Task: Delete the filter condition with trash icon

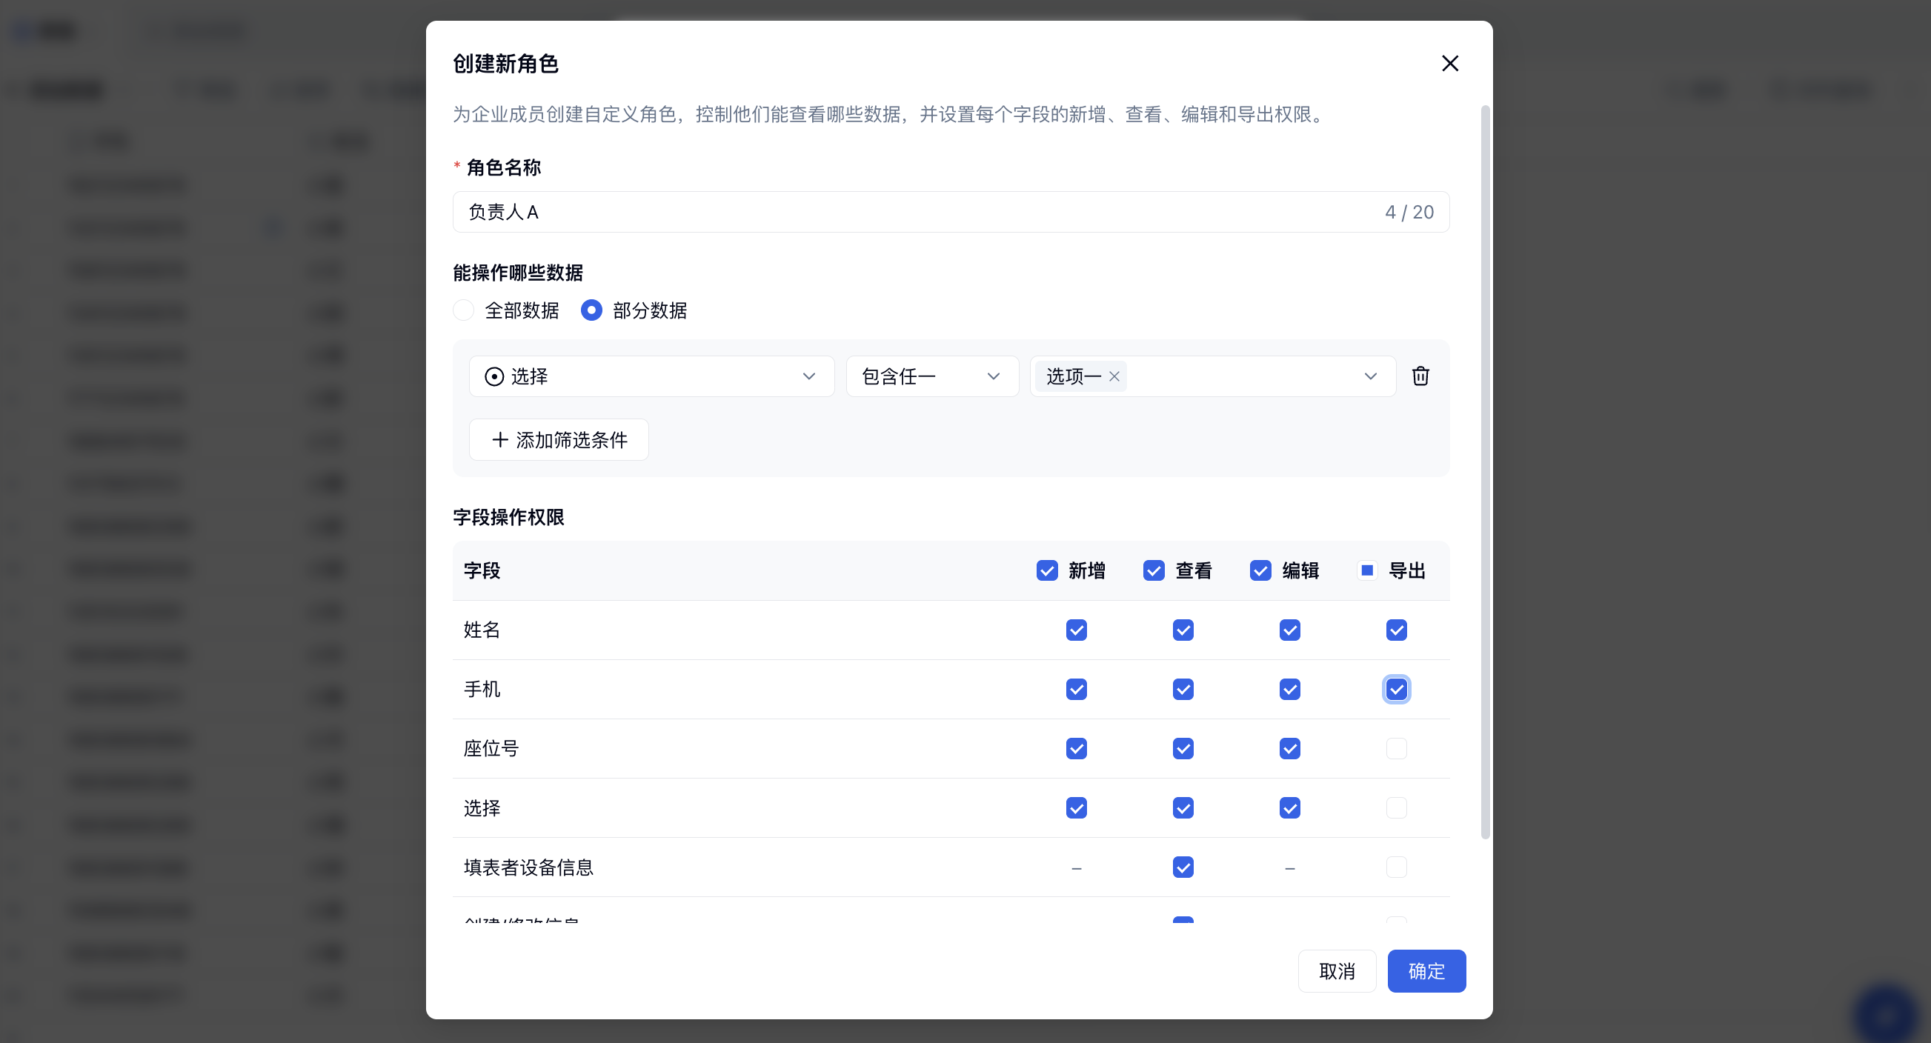Action: [1420, 376]
